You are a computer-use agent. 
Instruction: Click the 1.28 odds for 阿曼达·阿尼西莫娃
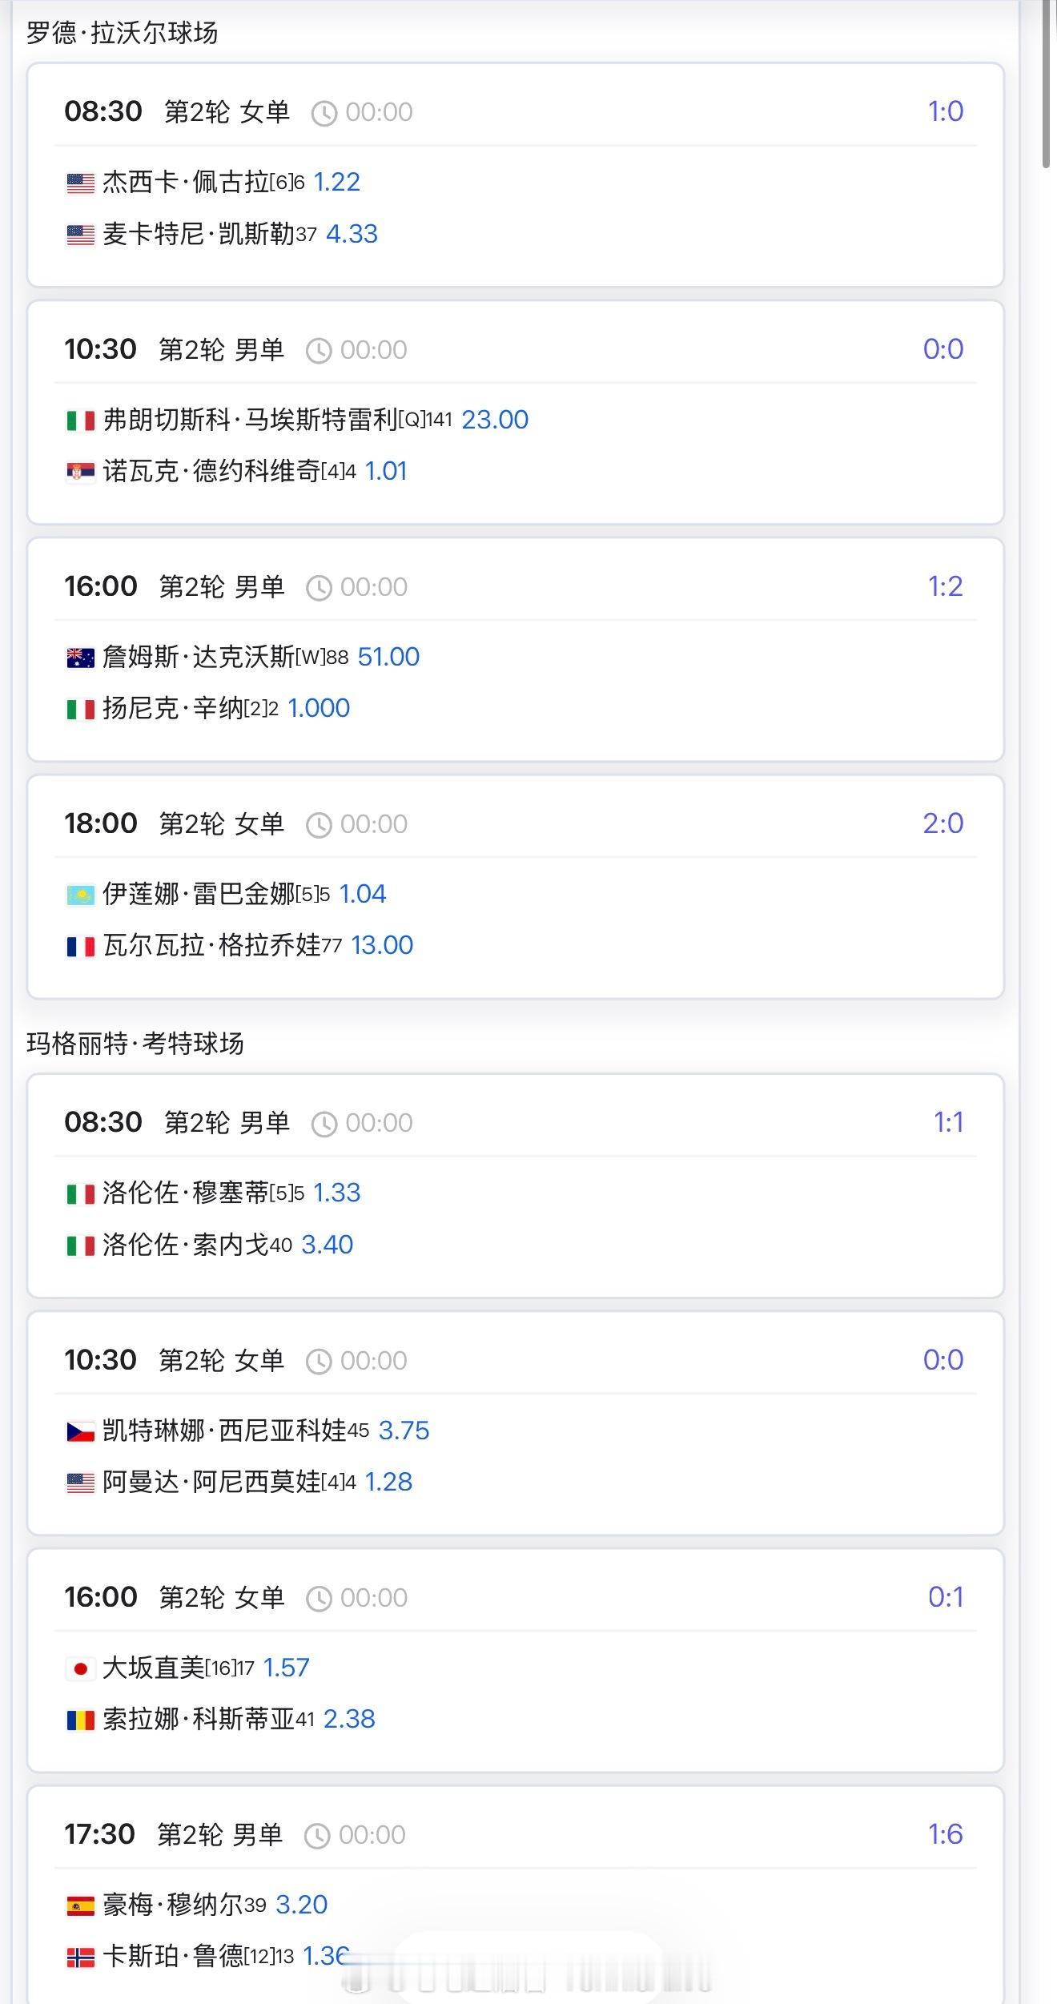click(x=388, y=1483)
